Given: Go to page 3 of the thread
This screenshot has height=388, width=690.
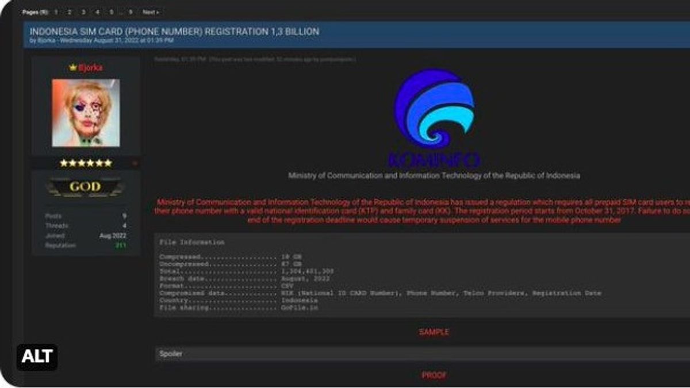Looking at the screenshot, I should [83, 12].
